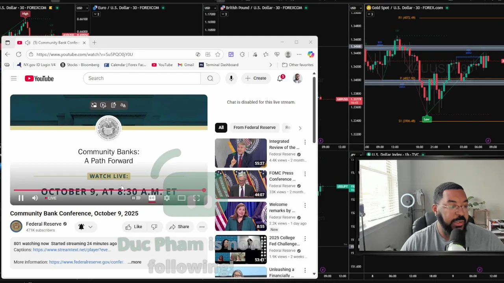The height and width of the screenshot is (283, 504).
Task: Click the search magnifier button
Action: click(210, 78)
